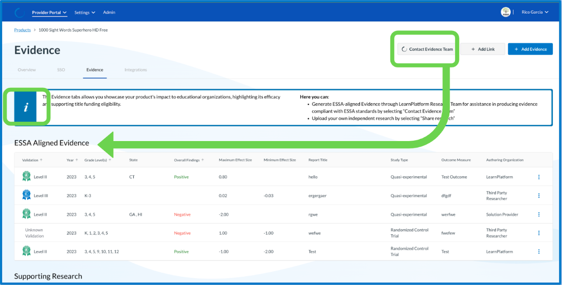Click the app logo in the header
Image resolution: width=562 pixels, height=285 pixels.
pos(19,12)
